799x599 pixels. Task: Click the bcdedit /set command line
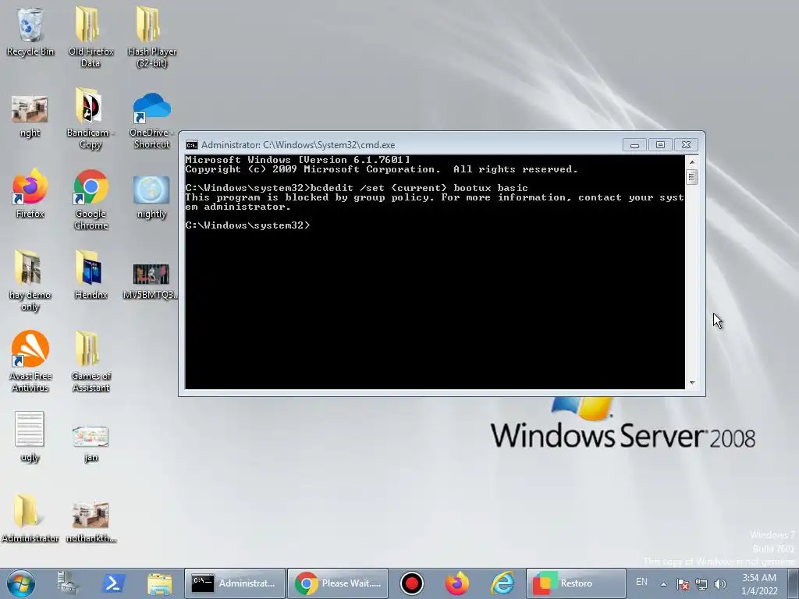[x=357, y=188]
